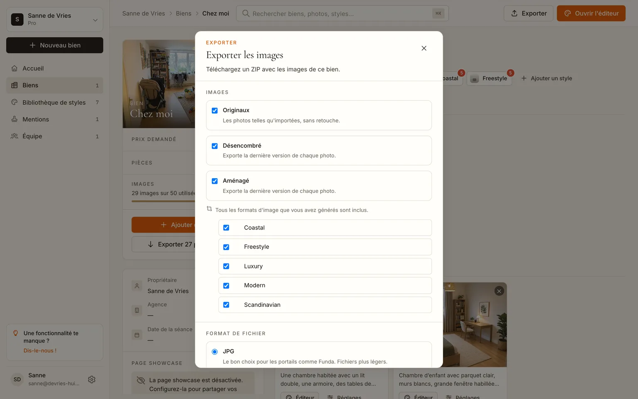Click Sanne de Vries breadcrumb

click(144, 13)
